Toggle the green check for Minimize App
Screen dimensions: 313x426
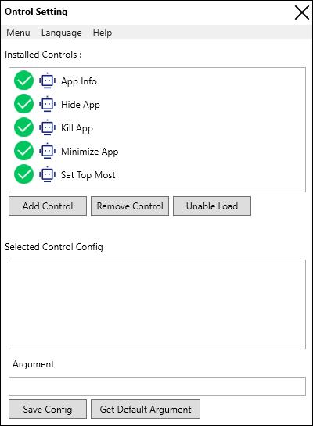23,151
